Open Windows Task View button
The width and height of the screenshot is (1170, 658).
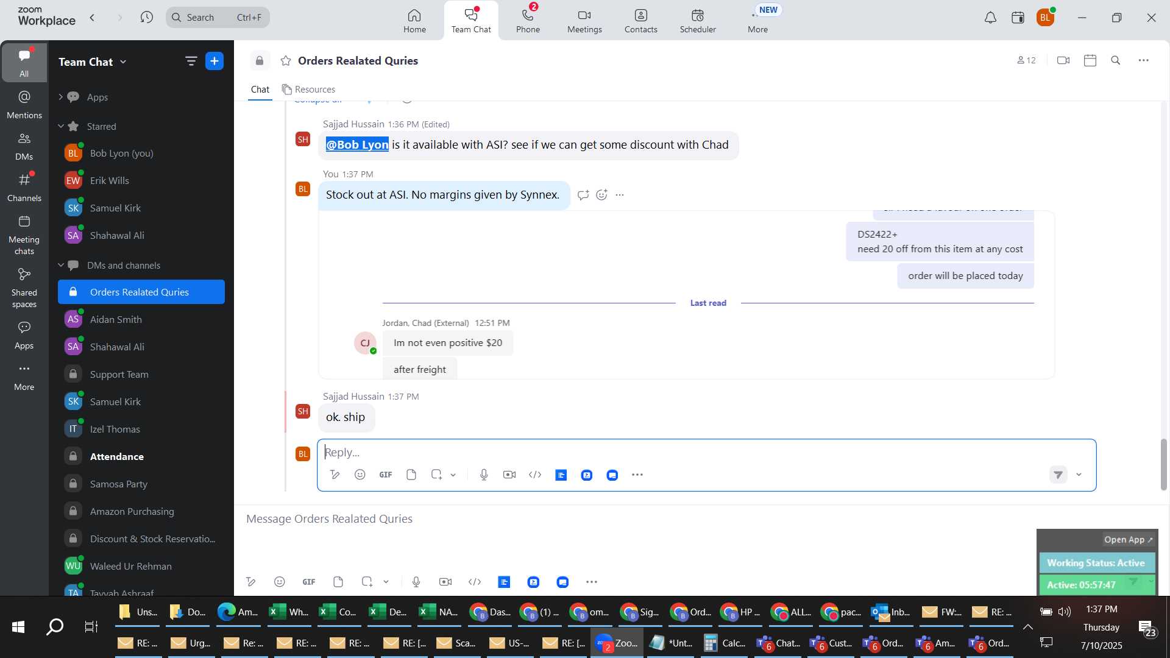91,626
